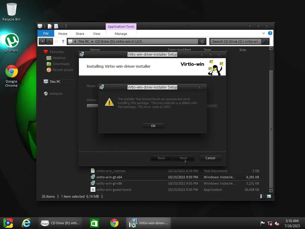Viewport: 305px width, 229px height.
Task: Click the Up one level arrow
Action: (x=63, y=41)
